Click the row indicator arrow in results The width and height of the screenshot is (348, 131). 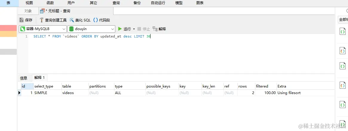click(19, 93)
